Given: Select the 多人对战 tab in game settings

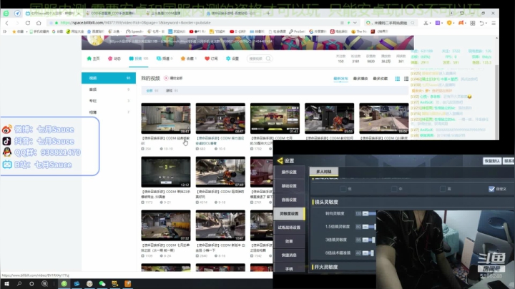Looking at the screenshot, I should coord(324,172).
